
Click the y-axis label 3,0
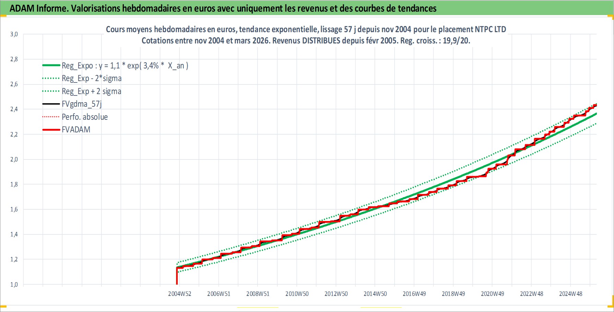[x=14, y=34]
